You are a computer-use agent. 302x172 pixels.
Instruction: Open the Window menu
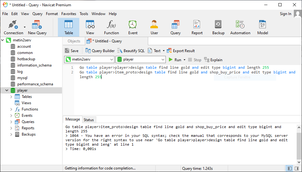coord(98,14)
